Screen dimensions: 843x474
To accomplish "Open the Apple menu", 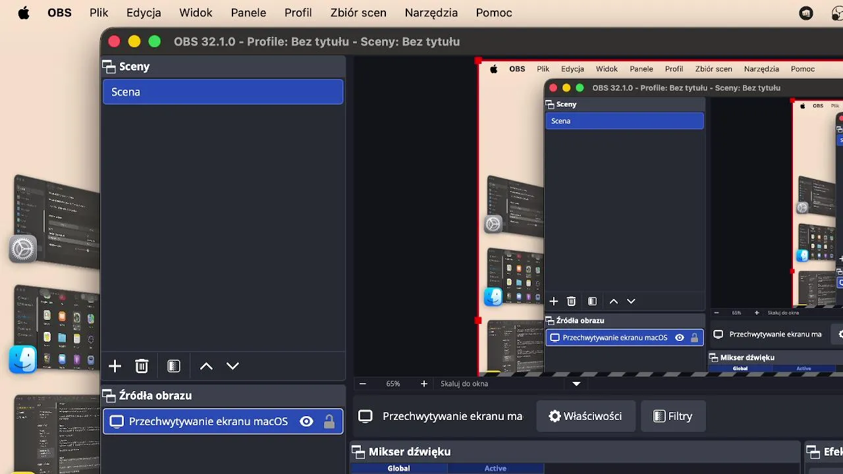I will pos(24,13).
